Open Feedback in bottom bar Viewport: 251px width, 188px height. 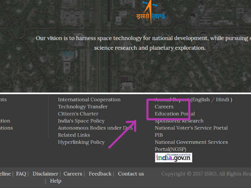pos(100,174)
